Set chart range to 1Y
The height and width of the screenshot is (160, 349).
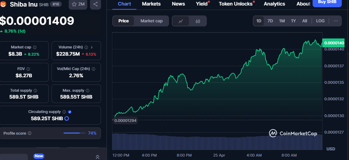[293, 21]
